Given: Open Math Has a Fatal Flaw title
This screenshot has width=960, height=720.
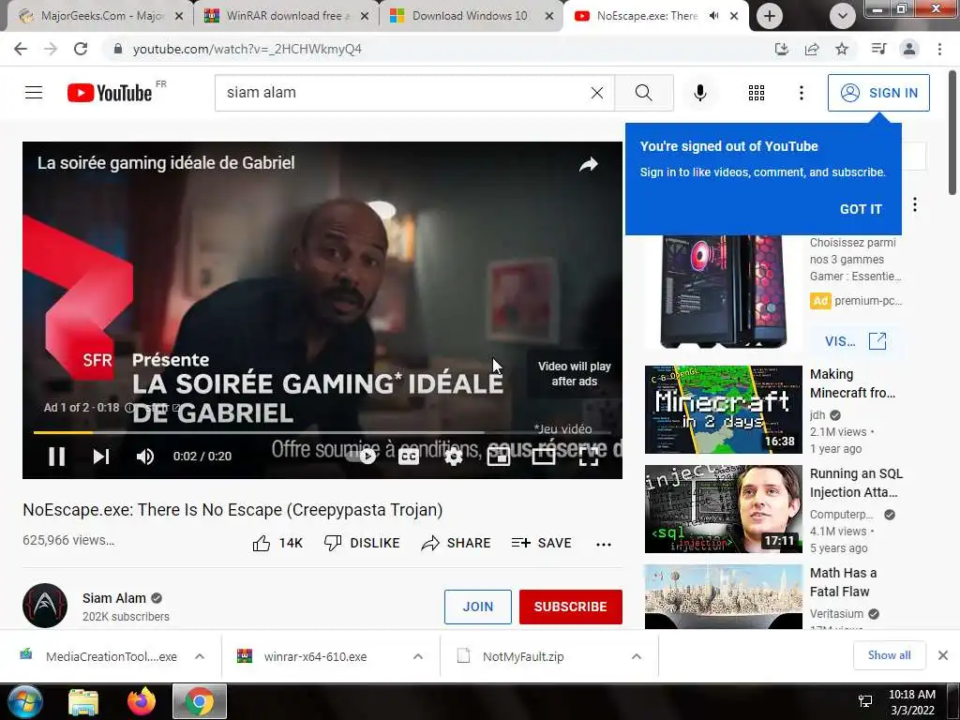Looking at the screenshot, I should (843, 582).
